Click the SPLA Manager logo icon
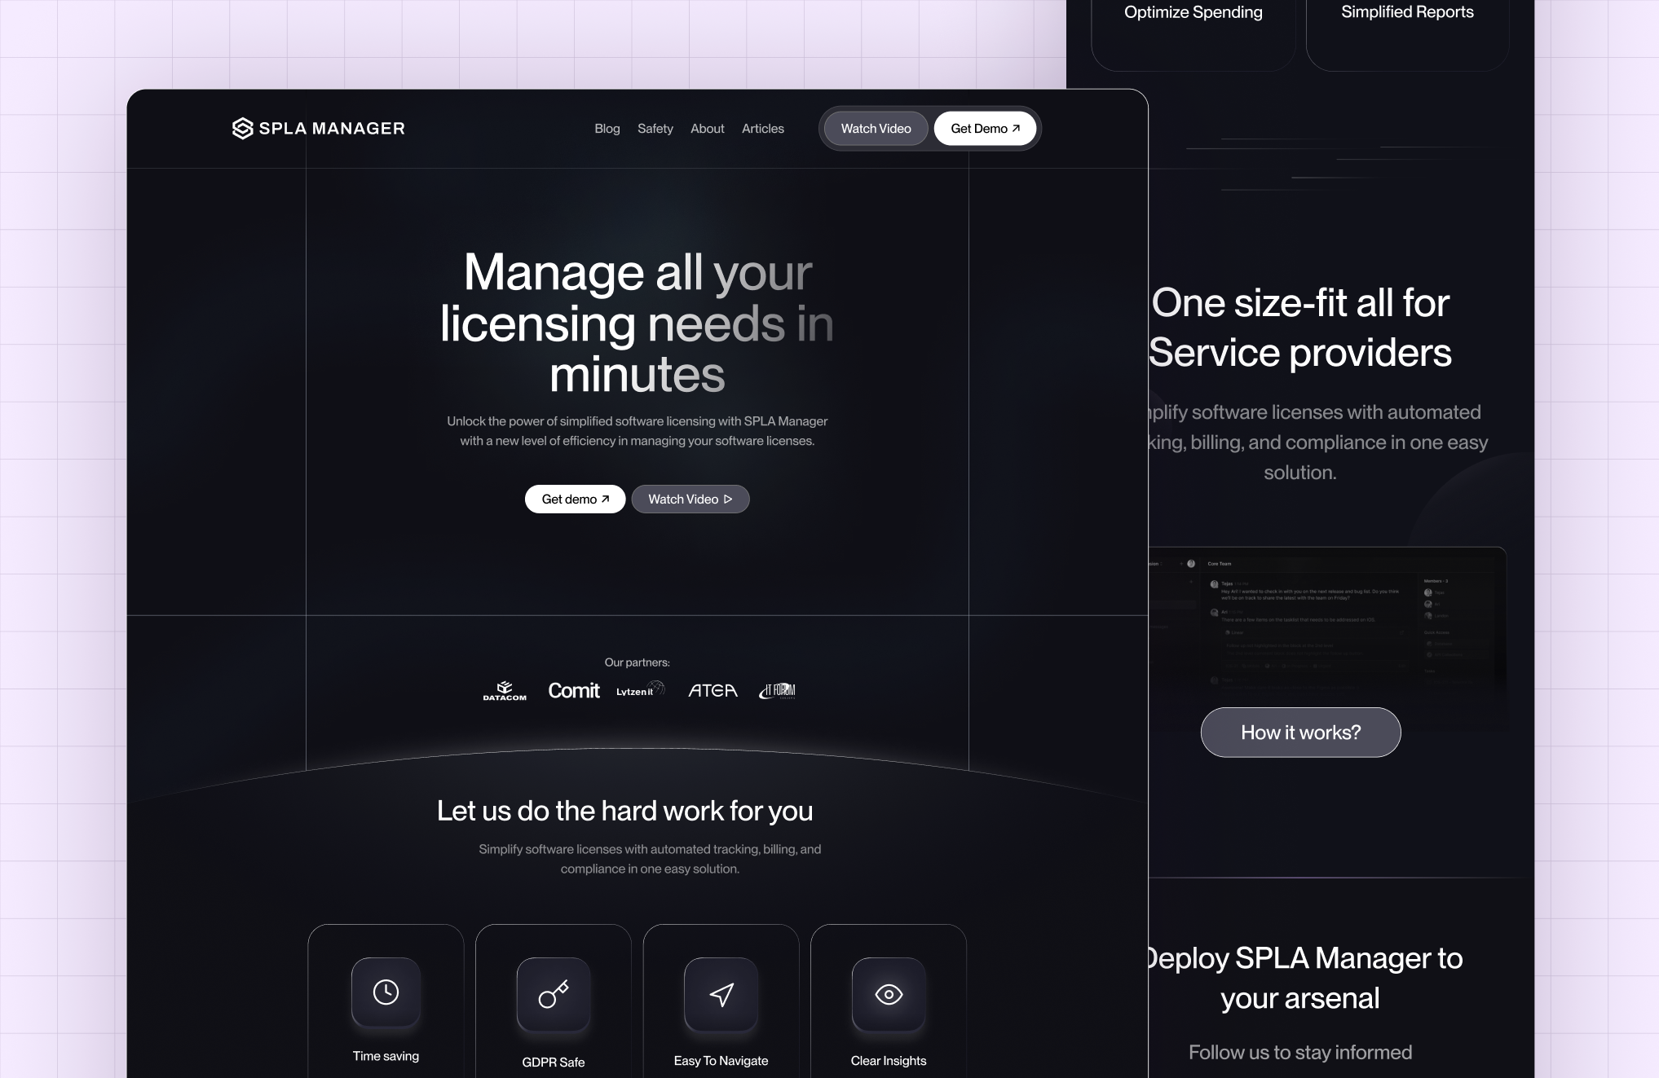 pos(242,129)
